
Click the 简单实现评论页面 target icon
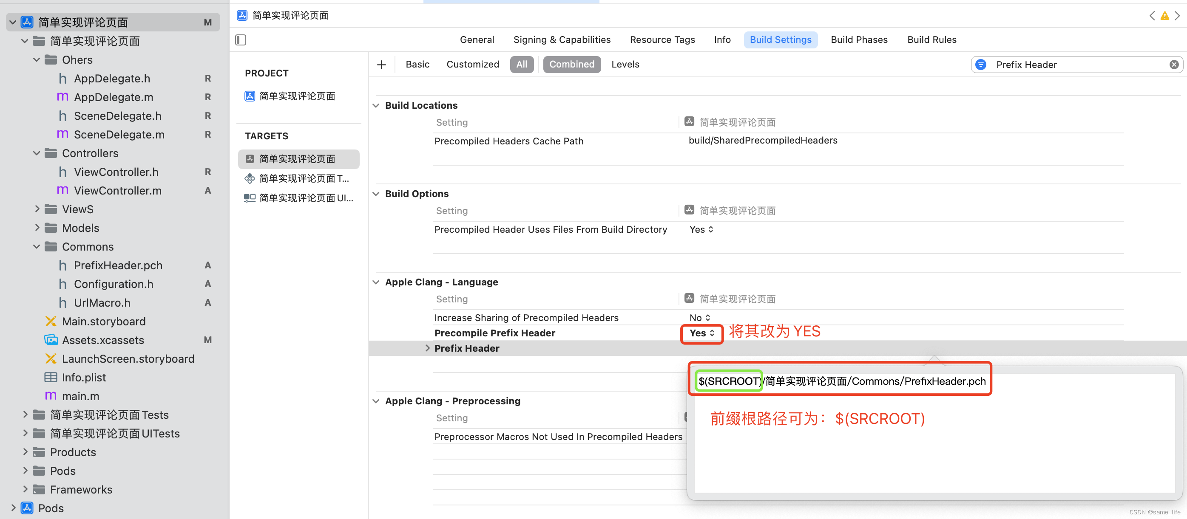click(x=250, y=159)
